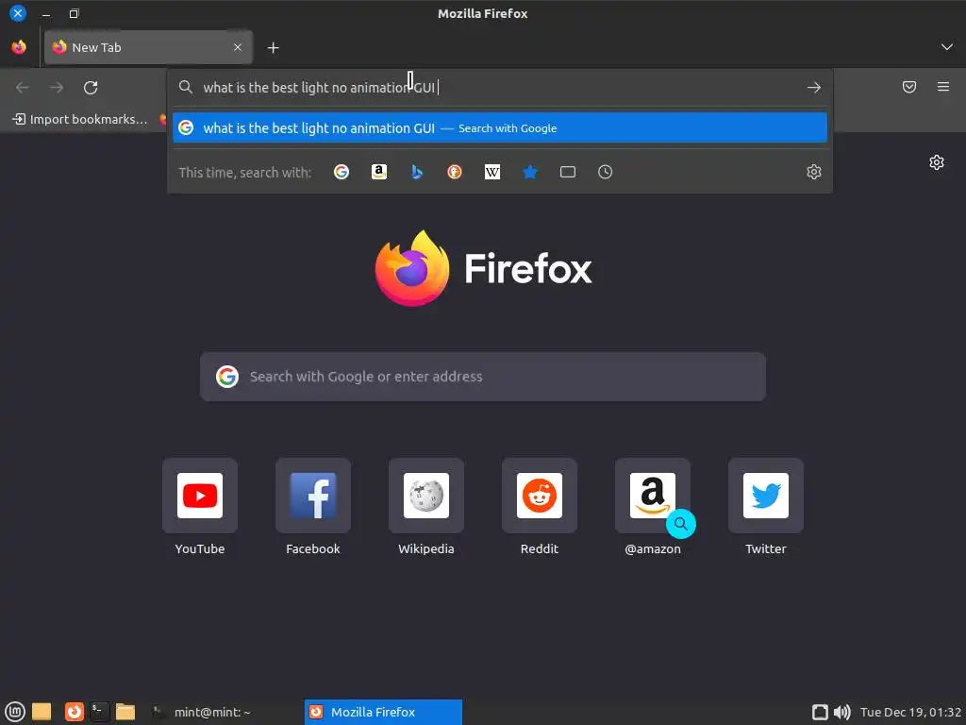Search with Google one-off search icon
The image size is (966, 725).
[x=341, y=172]
